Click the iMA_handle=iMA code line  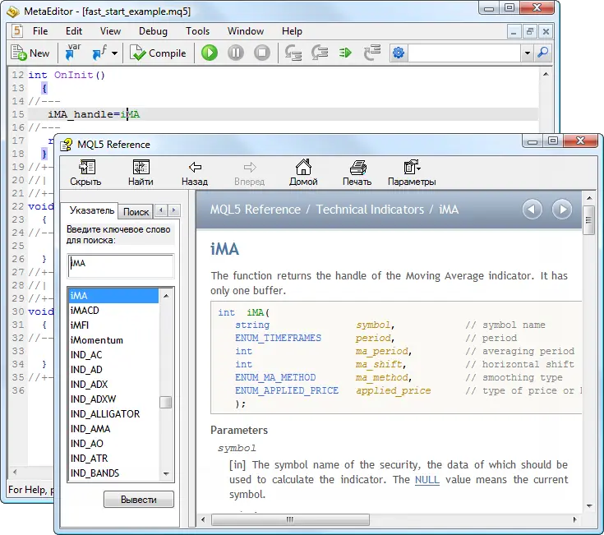(x=283, y=114)
